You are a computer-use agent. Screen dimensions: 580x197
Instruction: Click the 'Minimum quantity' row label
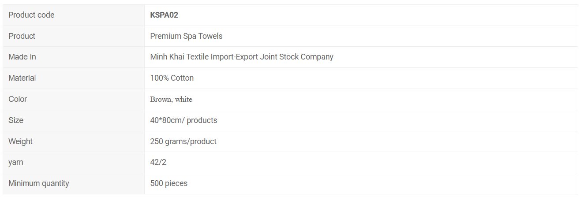pos(39,183)
